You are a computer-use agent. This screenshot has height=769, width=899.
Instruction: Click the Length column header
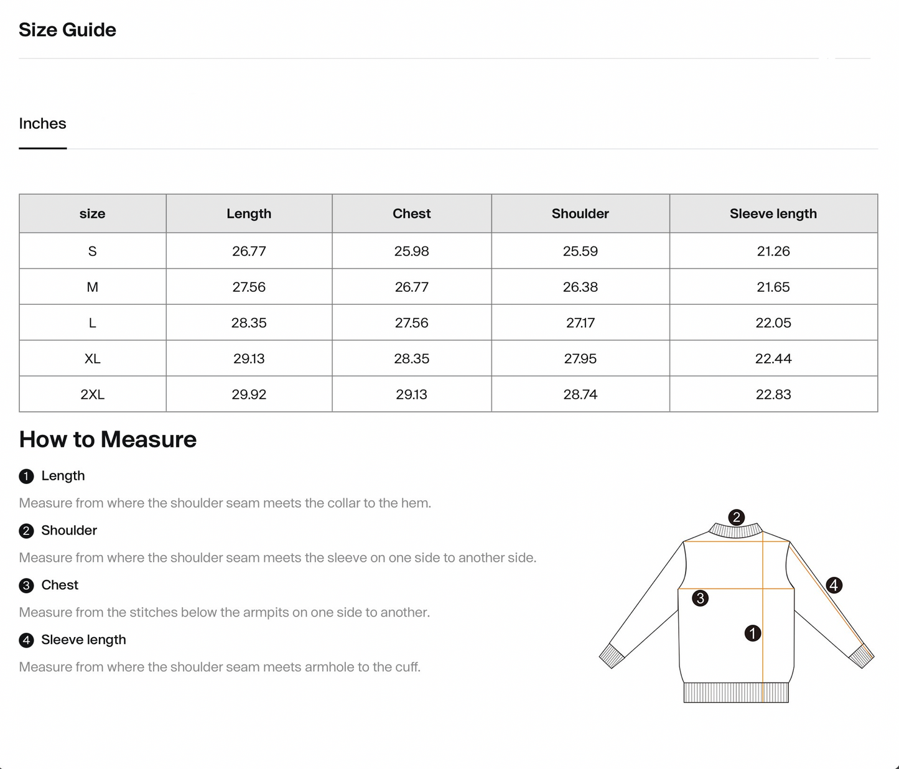point(249,213)
